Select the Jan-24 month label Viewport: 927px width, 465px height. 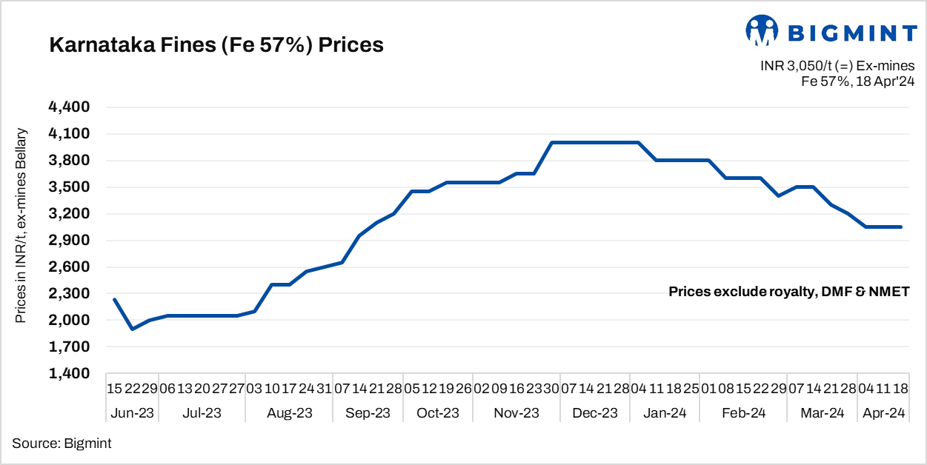(x=665, y=413)
